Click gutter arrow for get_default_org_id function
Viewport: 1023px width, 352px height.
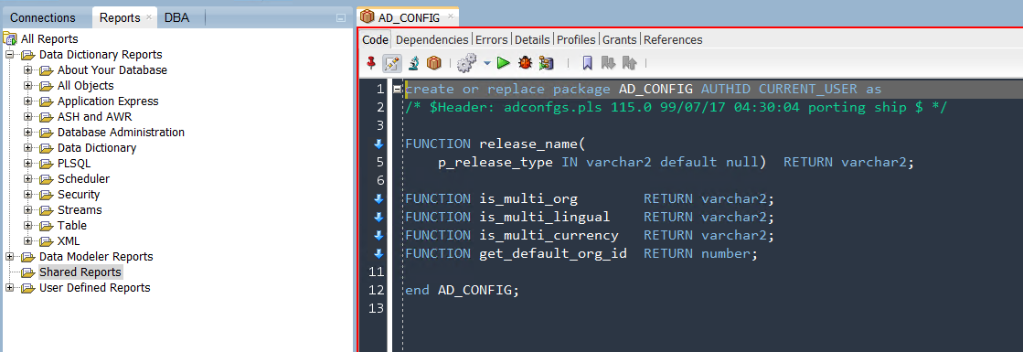coord(378,253)
